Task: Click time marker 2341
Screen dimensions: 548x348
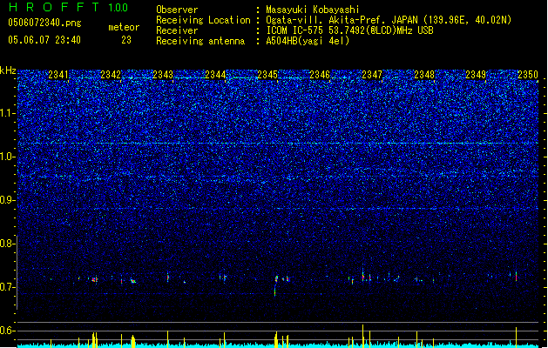Action: point(58,75)
